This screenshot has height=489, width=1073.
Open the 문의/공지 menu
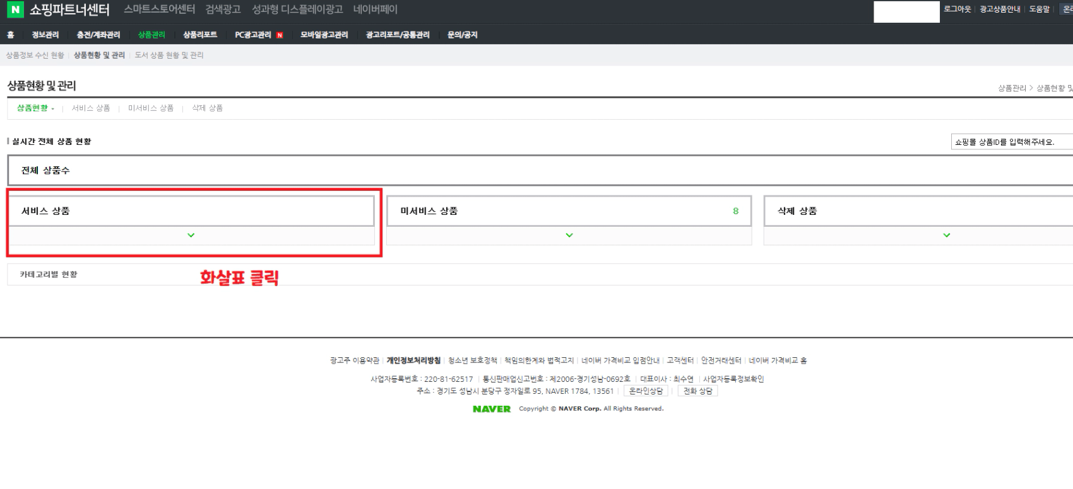coord(463,35)
